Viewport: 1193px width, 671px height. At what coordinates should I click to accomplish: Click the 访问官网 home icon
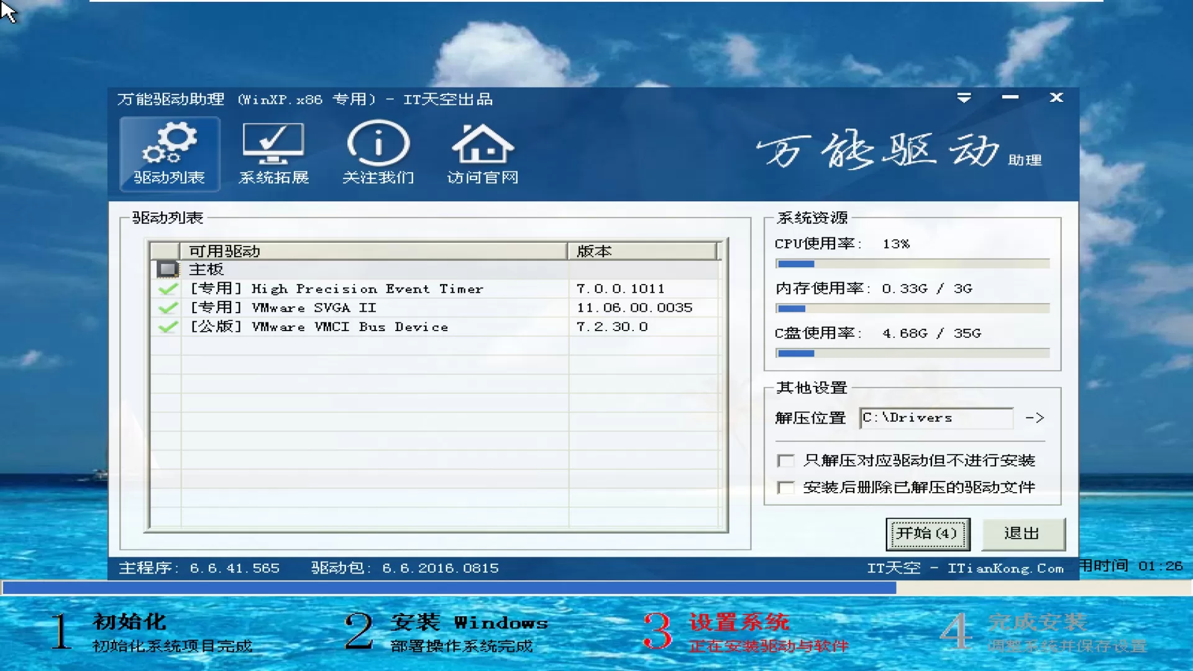pyautogui.click(x=482, y=153)
